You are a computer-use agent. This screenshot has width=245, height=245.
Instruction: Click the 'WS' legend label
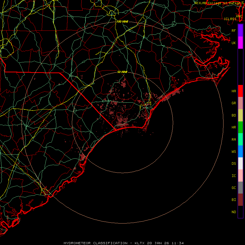[234, 151]
